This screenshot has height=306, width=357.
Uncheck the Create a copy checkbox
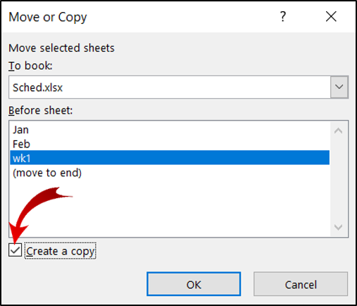point(15,250)
